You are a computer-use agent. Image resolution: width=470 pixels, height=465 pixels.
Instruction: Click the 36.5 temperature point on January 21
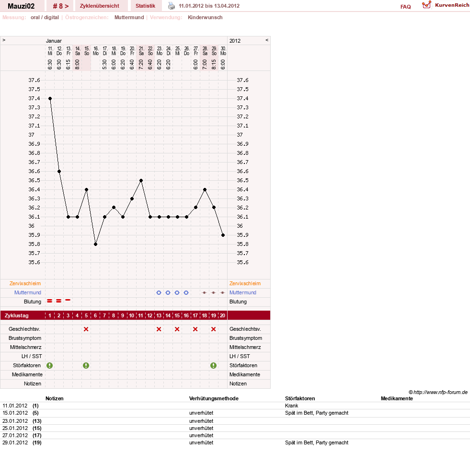(141, 181)
